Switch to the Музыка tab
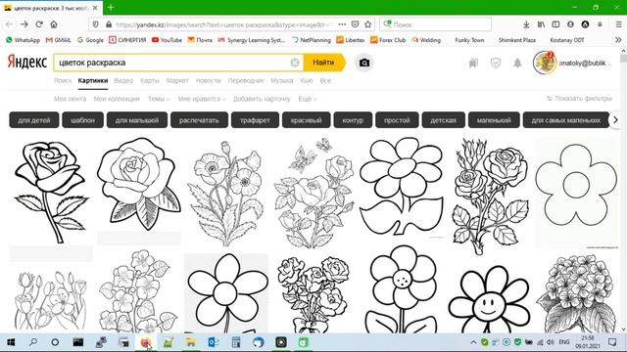Viewport: 627px width, 352px height. [282, 80]
